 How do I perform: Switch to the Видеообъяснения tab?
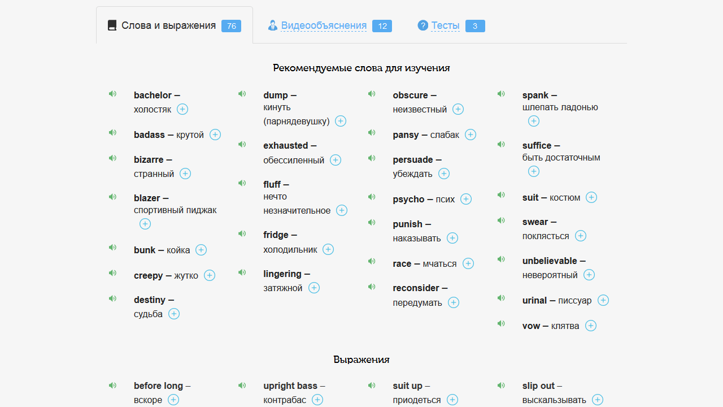point(324,25)
